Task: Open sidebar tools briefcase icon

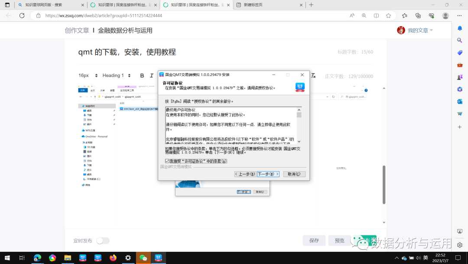Action: (460, 65)
